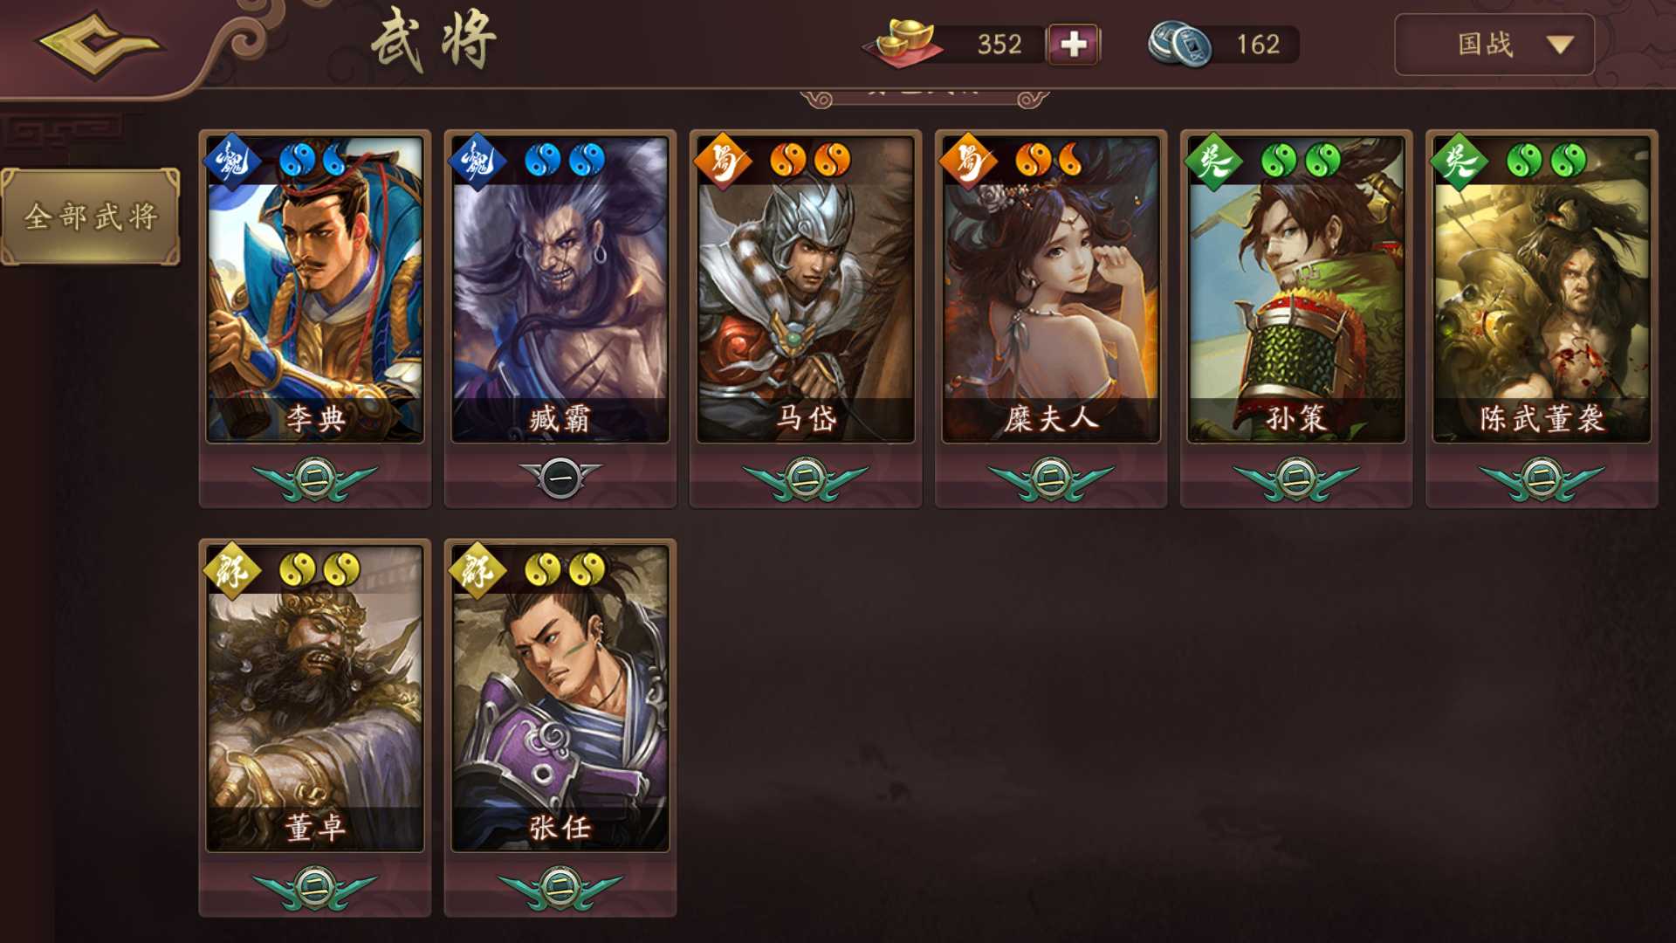Viewport: 1676px width, 943px height.
Task: Click the winged rank badge under 董卓
Action: 315,888
